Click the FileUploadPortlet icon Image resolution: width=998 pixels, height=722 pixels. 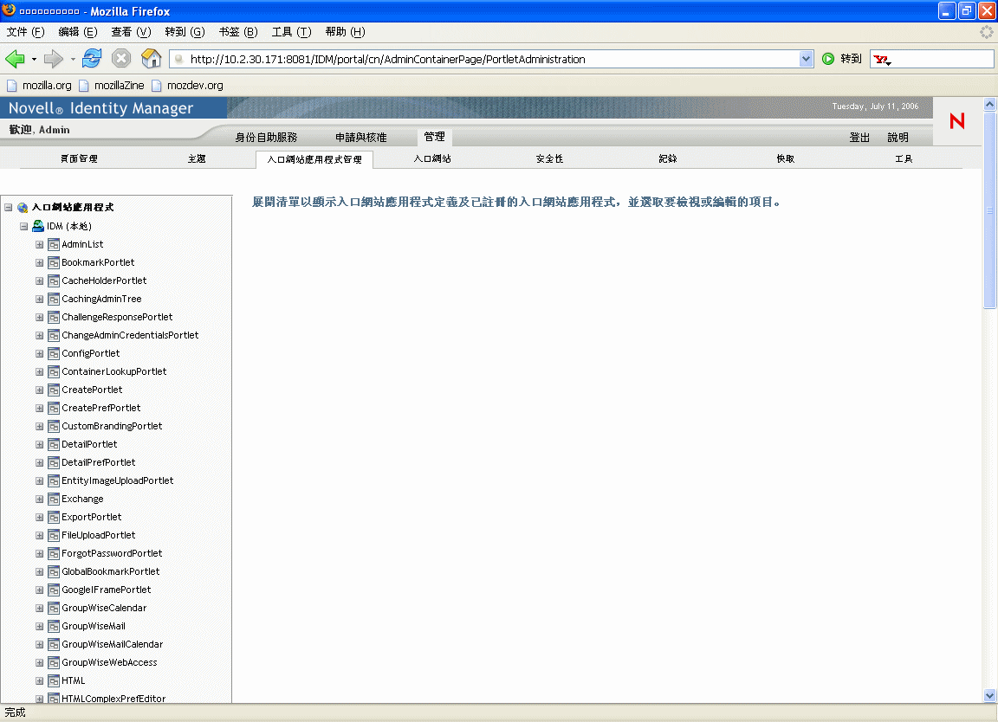54,535
